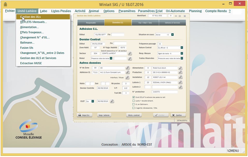Click the Impr. laiterie button
The height and width of the screenshot is (157, 248).
(x=104, y=115)
